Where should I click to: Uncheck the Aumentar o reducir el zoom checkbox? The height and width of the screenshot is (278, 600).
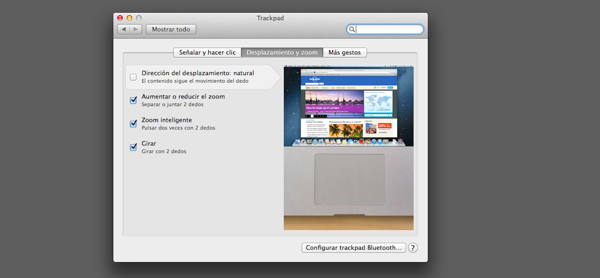133,100
